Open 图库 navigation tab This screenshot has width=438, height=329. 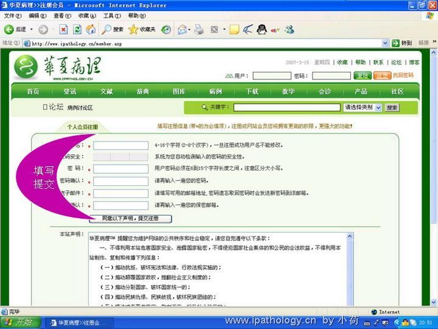tap(179, 91)
